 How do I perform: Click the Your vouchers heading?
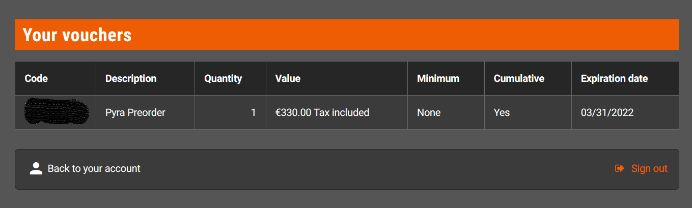[x=77, y=35]
